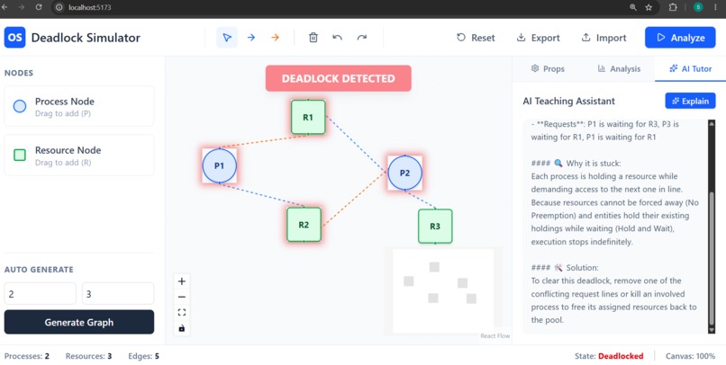Viewport: 726px width, 365px height.
Task: Select the P2 process node
Action: coord(404,173)
